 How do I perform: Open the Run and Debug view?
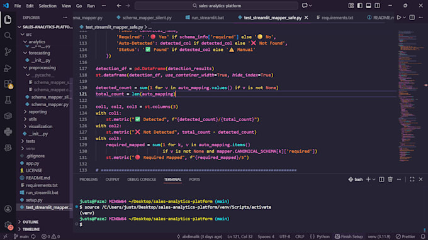8,68
